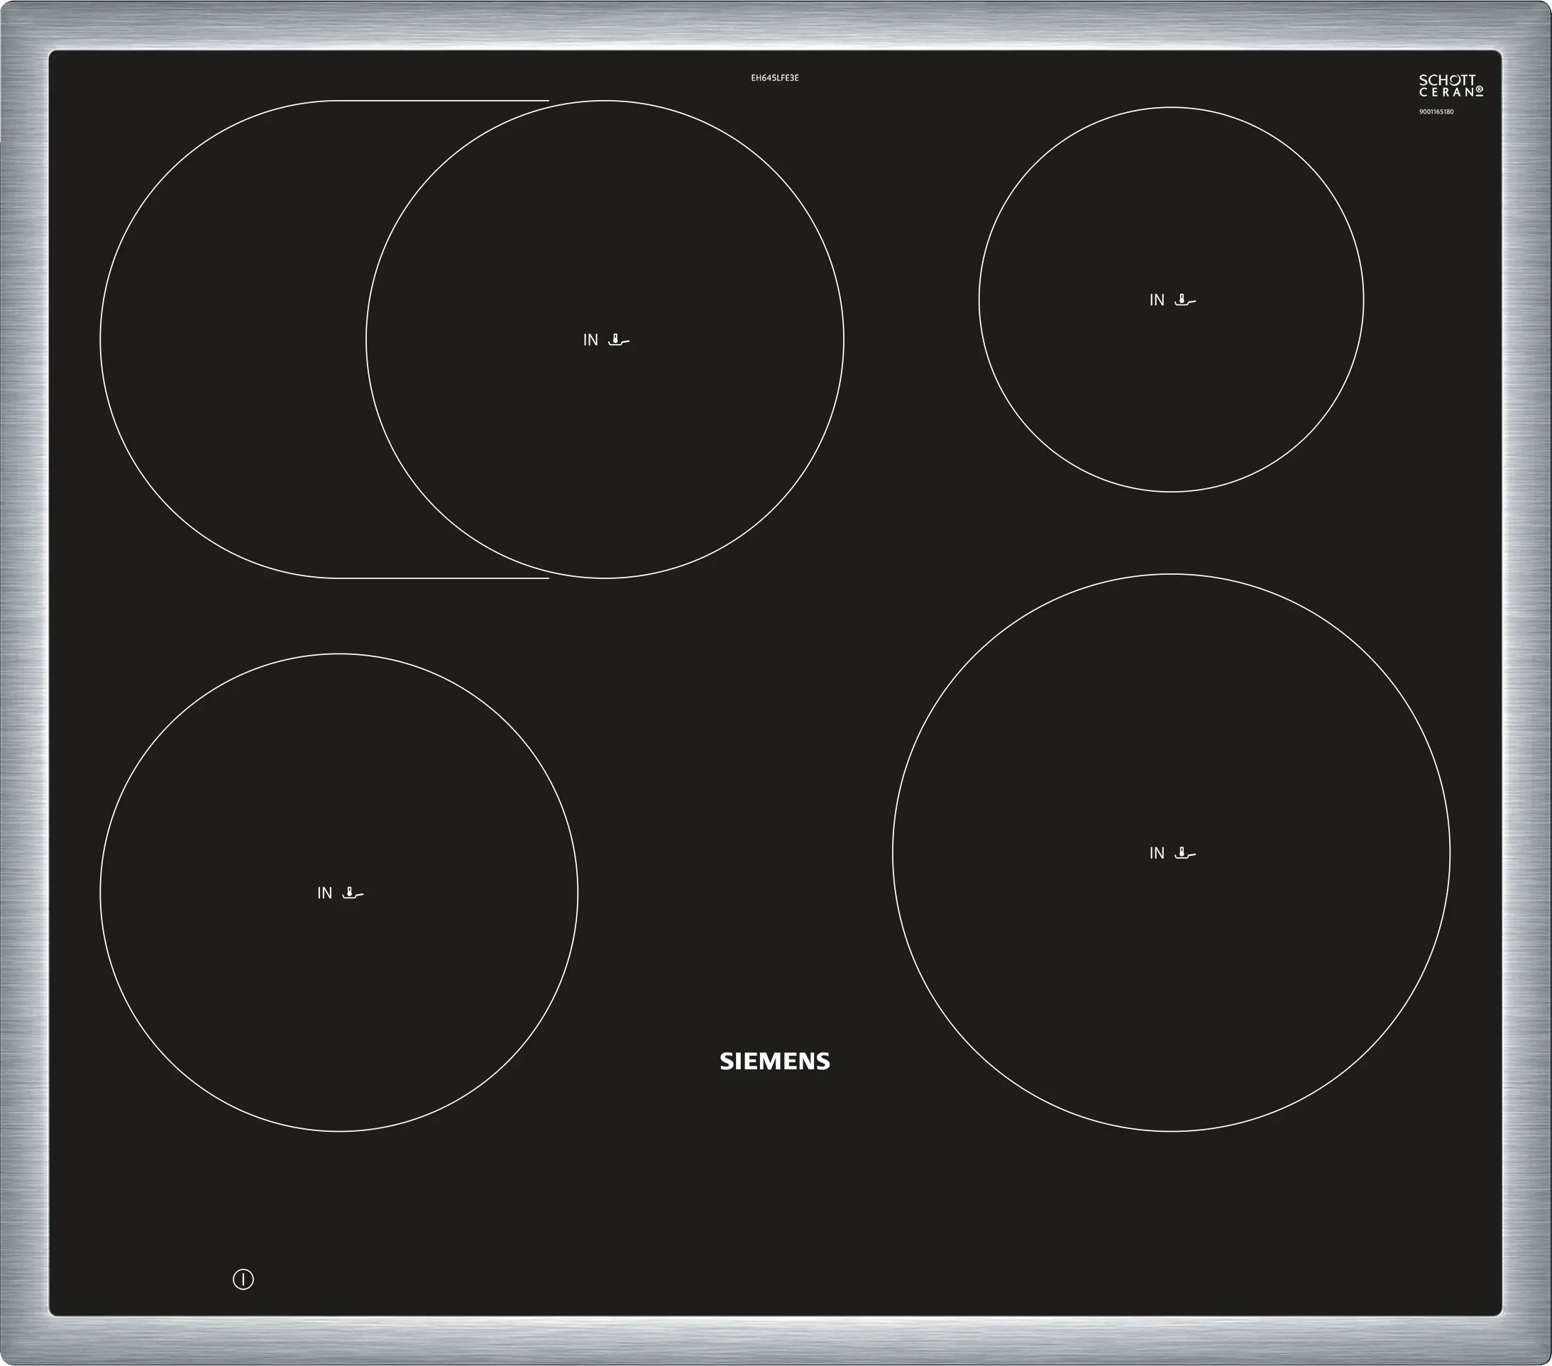The height and width of the screenshot is (1366, 1552).
Task: Click the right side of the steel frame
Action: [x=1528, y=683]
